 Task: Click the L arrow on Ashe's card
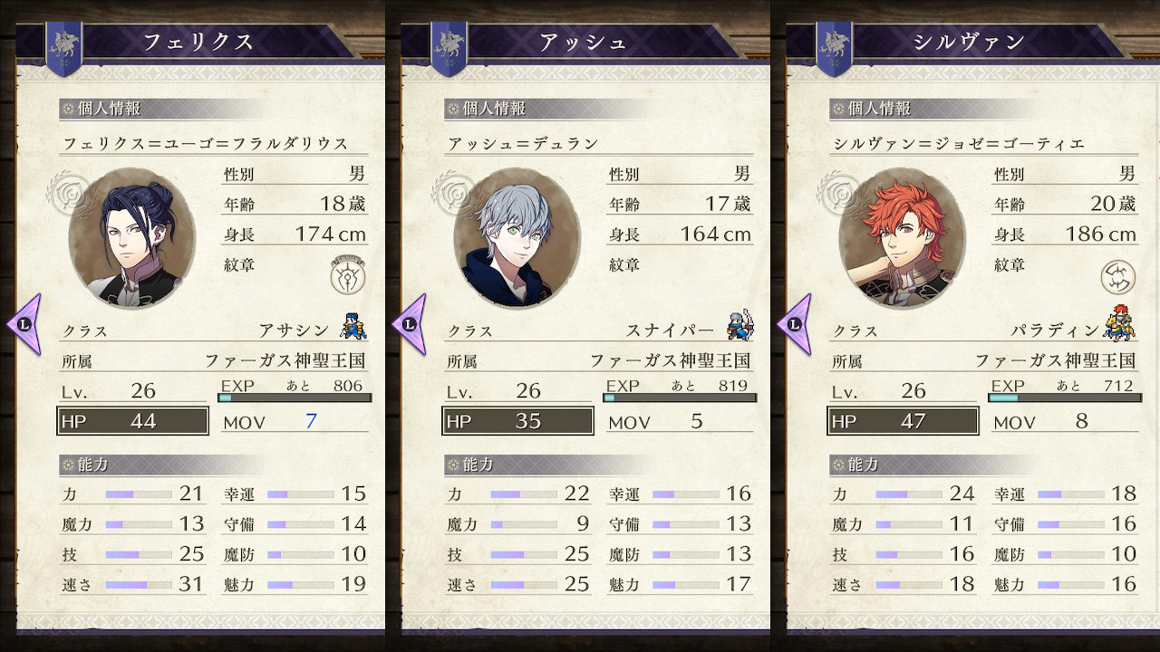point(410,323)
